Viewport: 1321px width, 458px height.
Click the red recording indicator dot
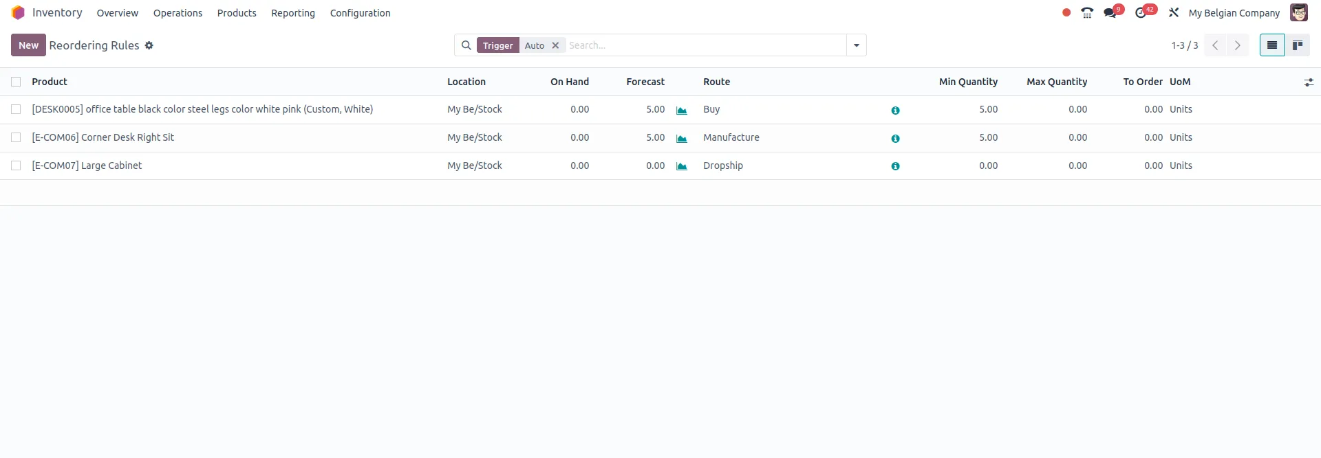(x=1066, y=12)
